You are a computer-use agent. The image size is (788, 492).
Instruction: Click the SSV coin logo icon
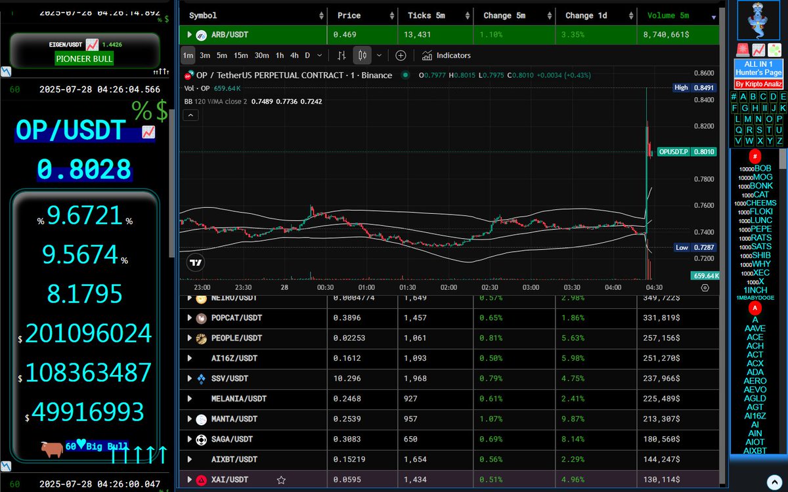[x=202, y=379]
